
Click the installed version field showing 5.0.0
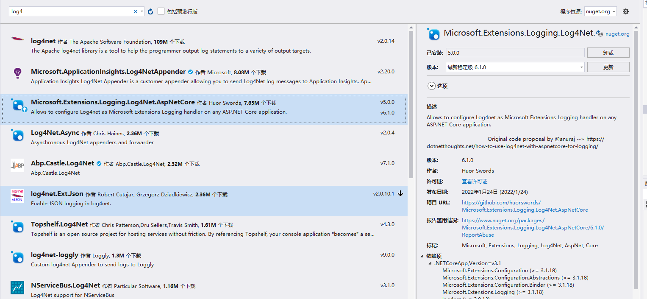point(515,53)
